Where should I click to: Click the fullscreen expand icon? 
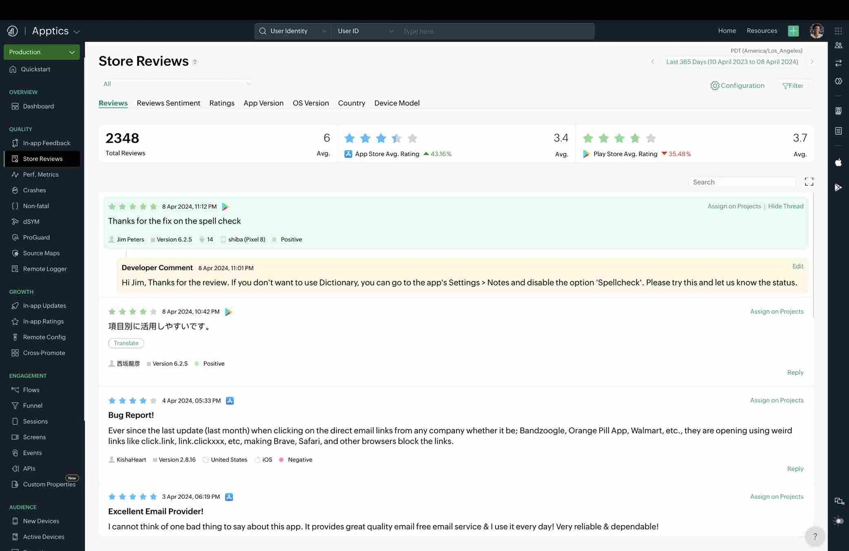(809, 182)
